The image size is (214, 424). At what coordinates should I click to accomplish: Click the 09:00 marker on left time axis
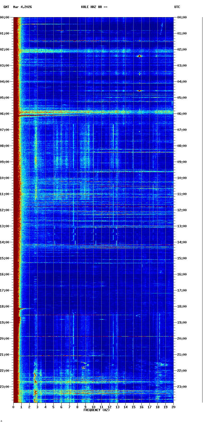[x=5, y=162]
